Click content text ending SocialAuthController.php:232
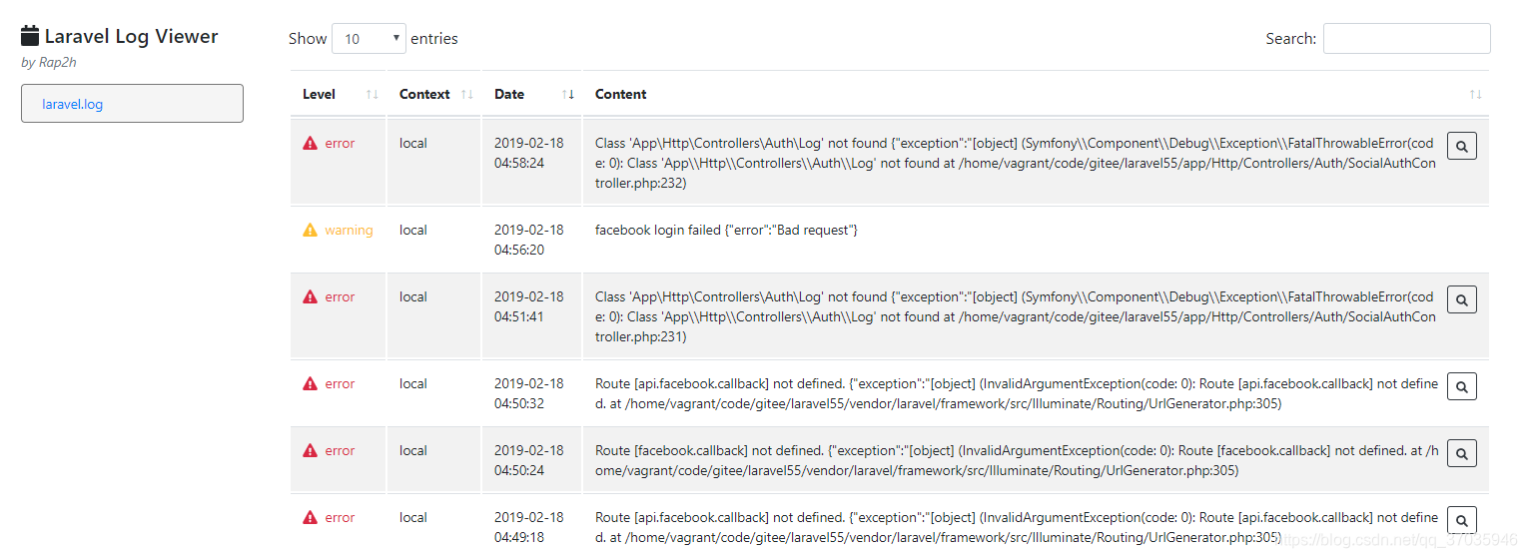Image resolution: width=1527 pixels, height=558 pixels. (1016, 163)
